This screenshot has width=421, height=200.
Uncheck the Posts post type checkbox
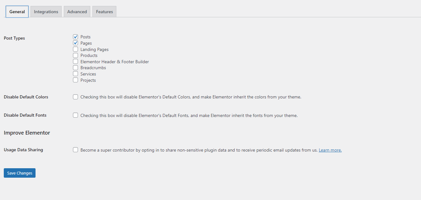tap(75, 37)
